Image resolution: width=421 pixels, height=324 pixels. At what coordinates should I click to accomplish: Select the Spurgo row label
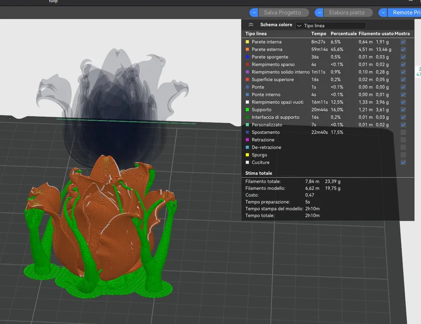(x=259, y=155)
